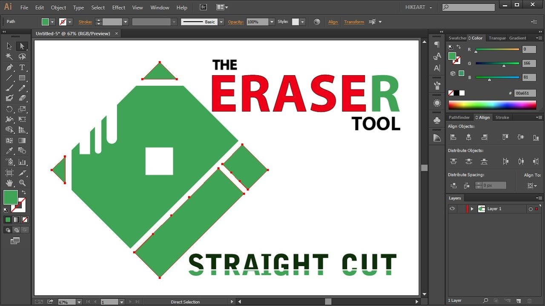Toggle Layer 1 visibility eye
This screenshot has height=306, width=545.
[x=452, y=209]
